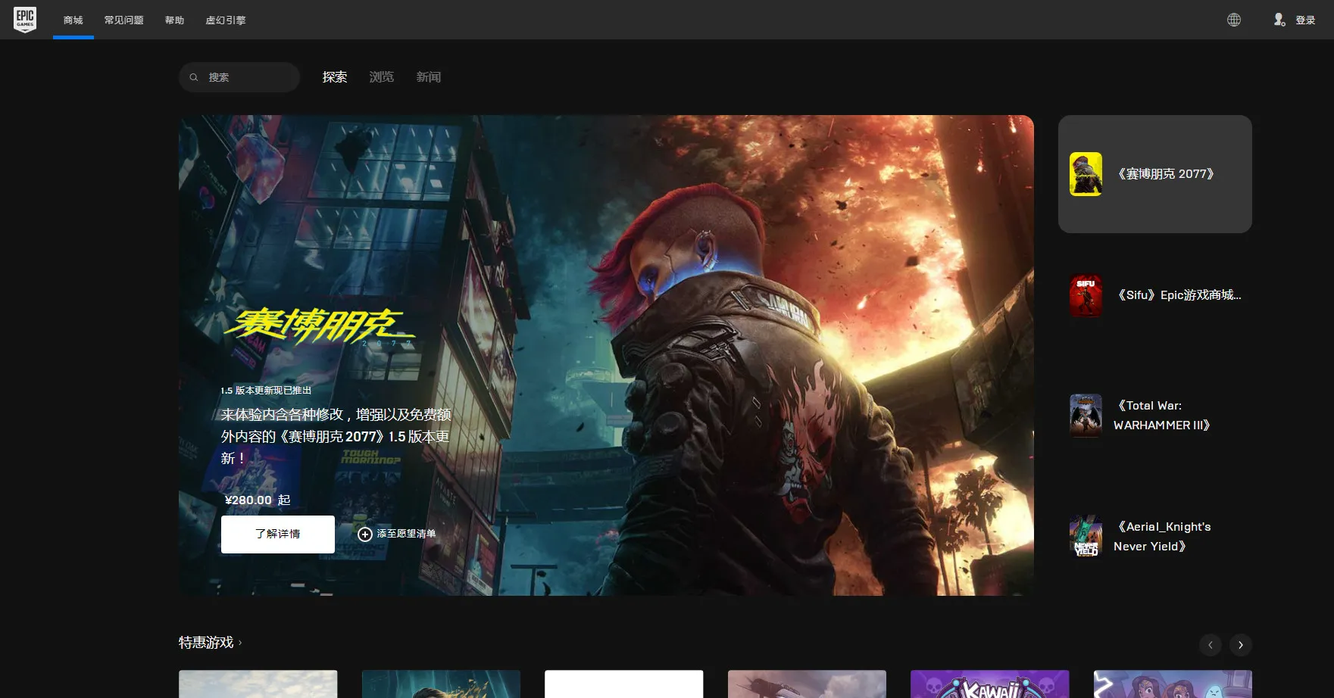1334x698 pixels.
Task: Expand 特惠游戏 section via its chevron
Action: (239, 643)
